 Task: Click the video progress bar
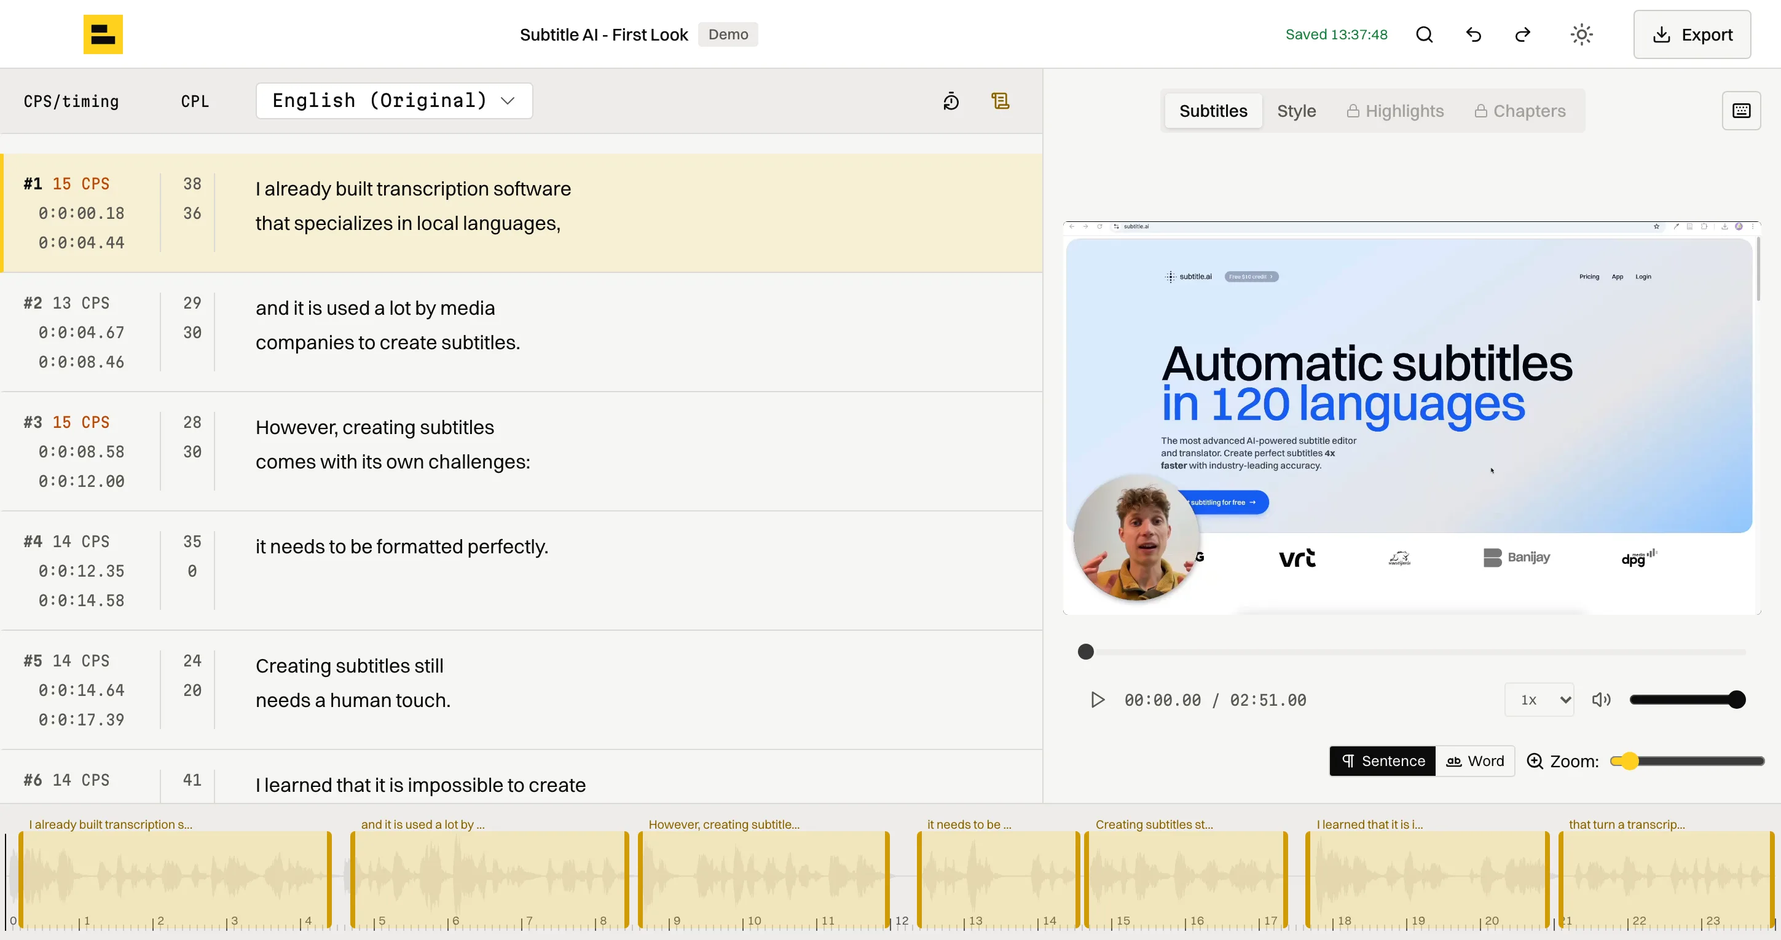(1412, 652)
